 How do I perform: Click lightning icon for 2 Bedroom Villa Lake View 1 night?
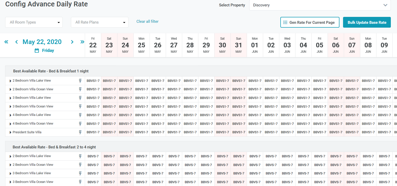[x=80, y=81]
